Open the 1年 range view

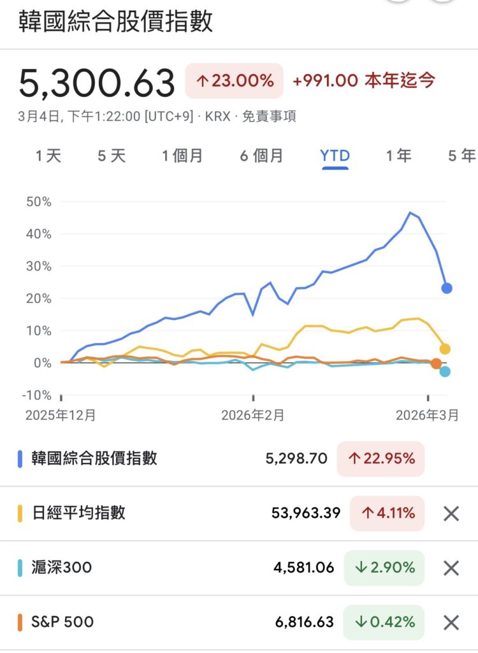point(399,156)
